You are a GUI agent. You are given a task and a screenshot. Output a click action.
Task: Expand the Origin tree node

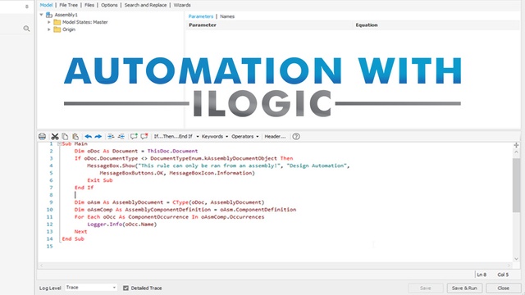[49, 29]
